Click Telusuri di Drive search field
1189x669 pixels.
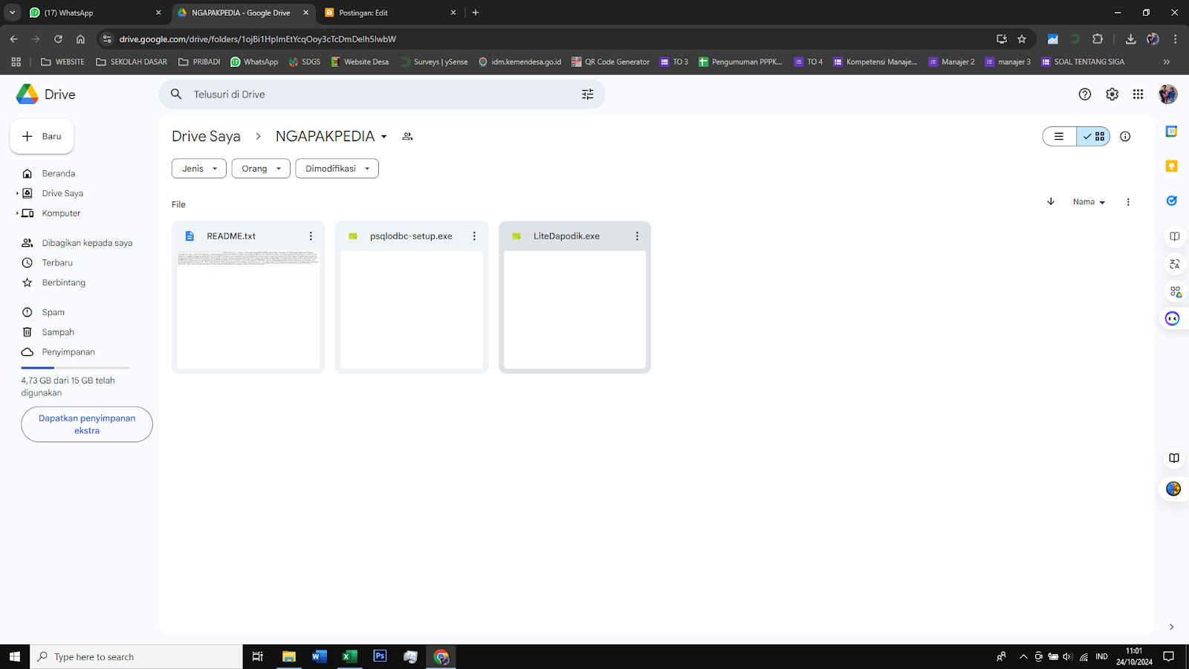(x=381, y=94)
